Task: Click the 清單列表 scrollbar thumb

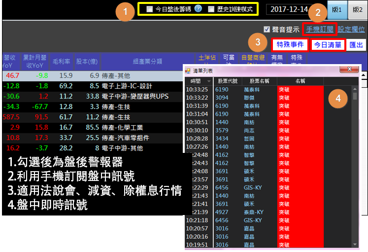Action: coord(355,96)
